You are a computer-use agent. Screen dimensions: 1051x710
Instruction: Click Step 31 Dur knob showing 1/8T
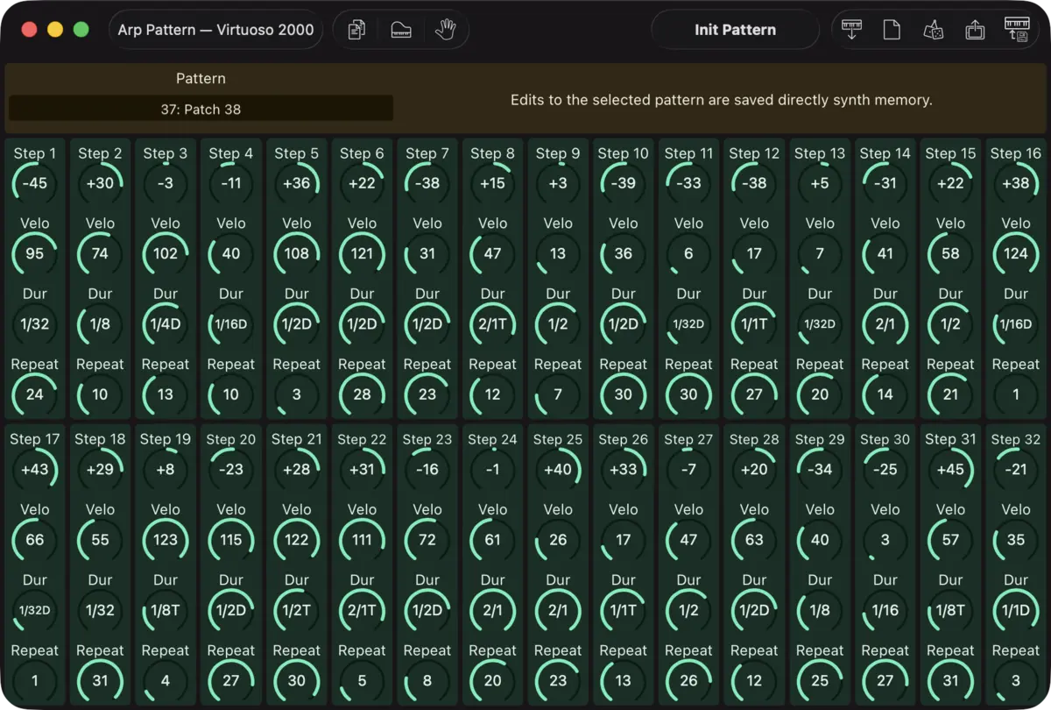tap(950, 610)
